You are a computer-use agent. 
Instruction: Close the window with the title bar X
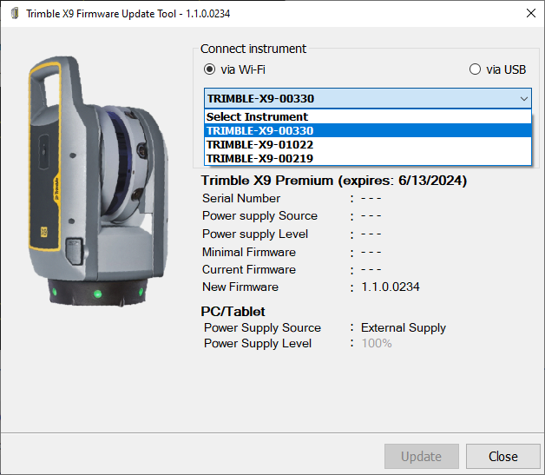point(531,14)
